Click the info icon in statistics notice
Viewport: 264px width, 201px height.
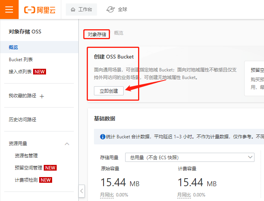[x=102, y=137]
